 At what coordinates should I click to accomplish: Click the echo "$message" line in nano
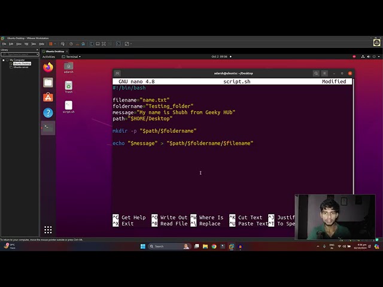(183, 143)
